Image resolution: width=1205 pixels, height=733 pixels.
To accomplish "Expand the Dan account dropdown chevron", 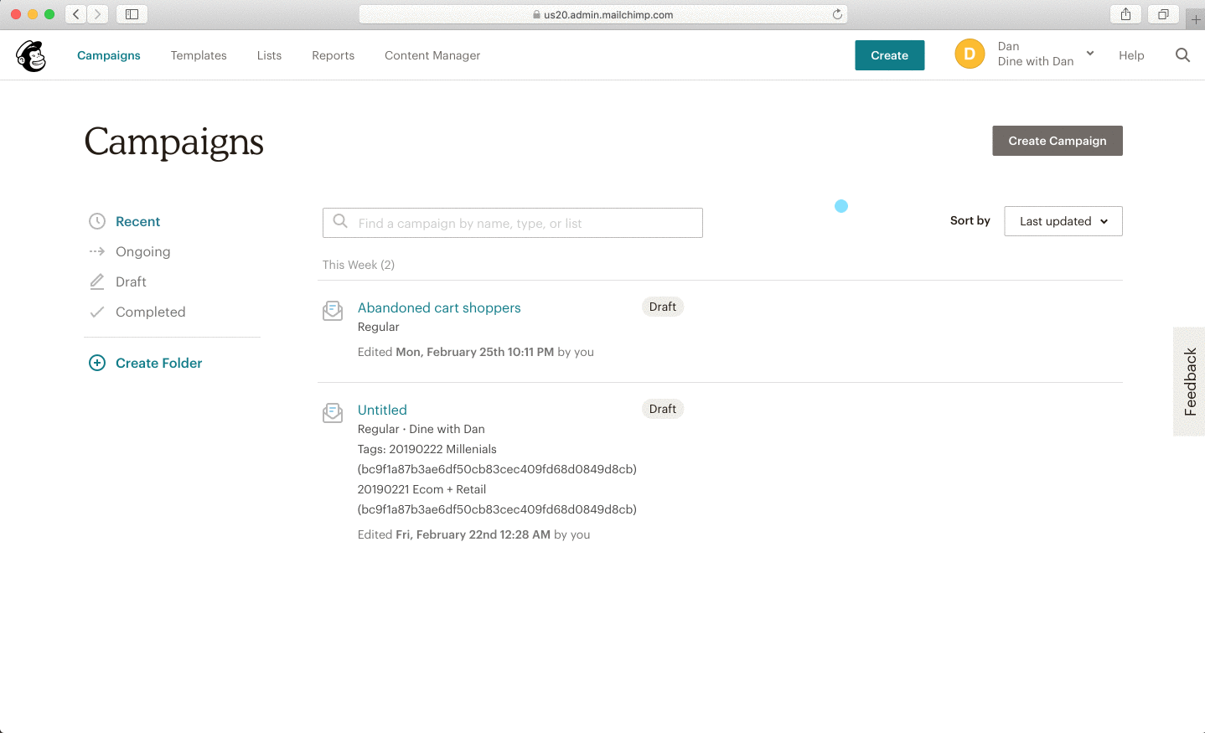I will click(x=1090, y=53).
